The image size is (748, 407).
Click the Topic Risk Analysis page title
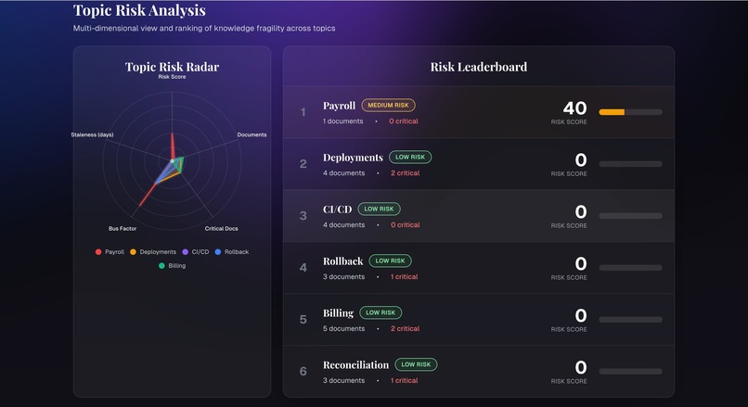139,10
